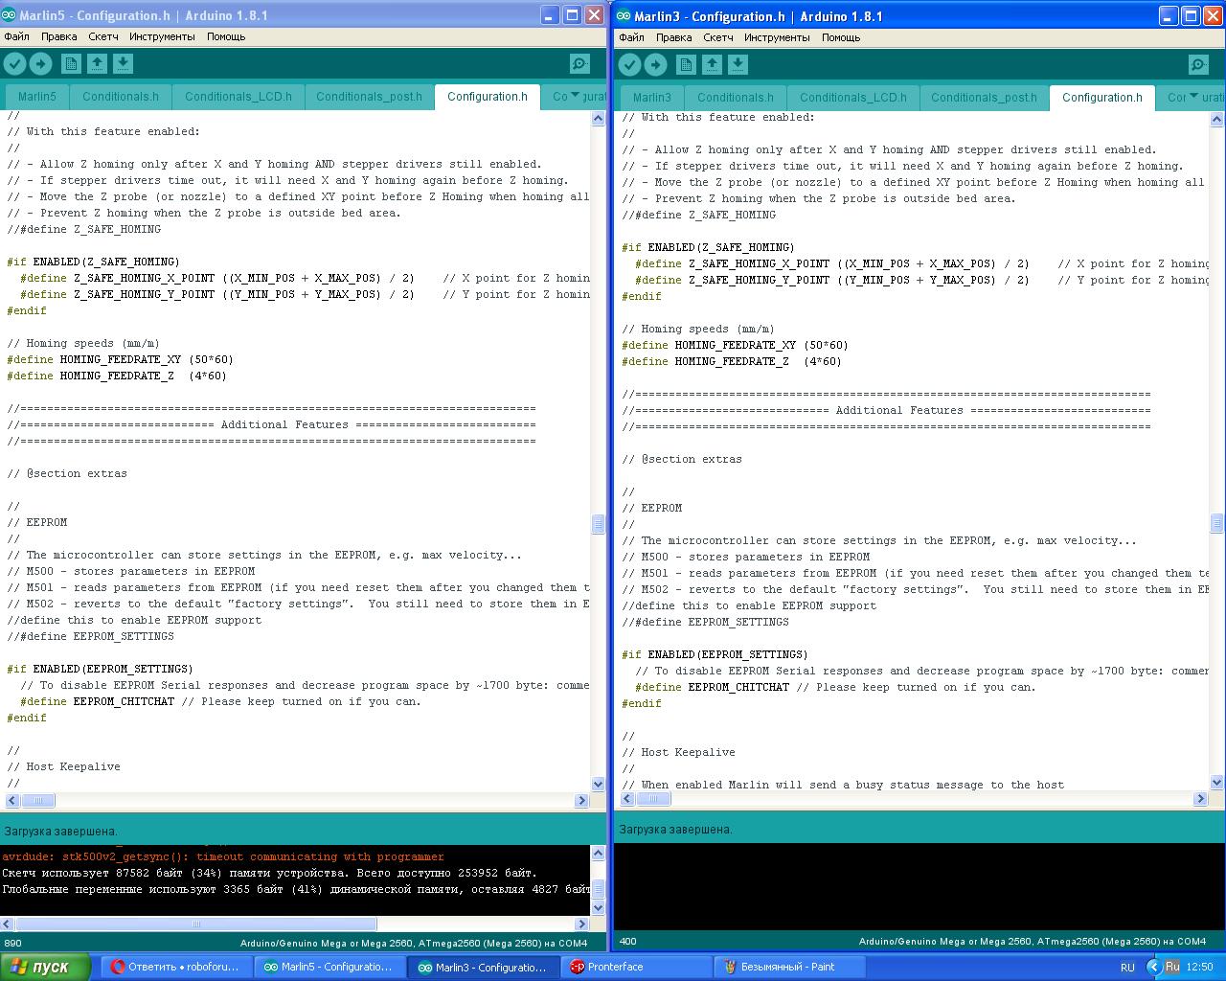The width and height of the screenshot is (1226, 981).
Task: Click Marlin5 console horizontal scrollbar thumb
Action: point(196,924)
